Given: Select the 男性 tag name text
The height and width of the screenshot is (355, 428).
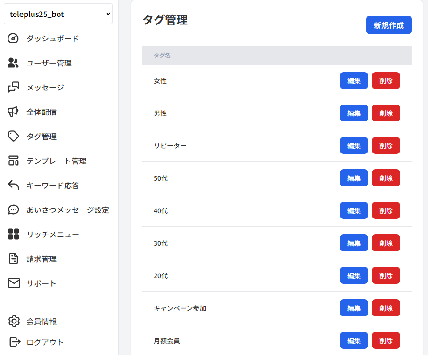Looking at the screenshot, I should (x=160, y=113).
